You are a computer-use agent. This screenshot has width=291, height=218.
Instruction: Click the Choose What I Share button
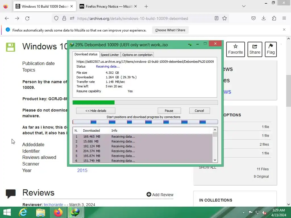170,30
